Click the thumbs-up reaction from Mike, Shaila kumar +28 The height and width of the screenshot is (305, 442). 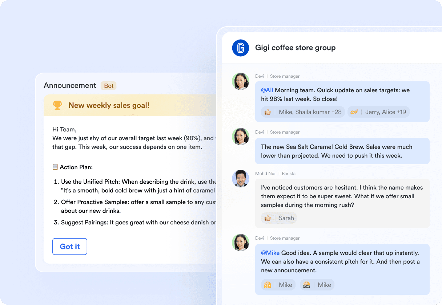pos(268,112)
